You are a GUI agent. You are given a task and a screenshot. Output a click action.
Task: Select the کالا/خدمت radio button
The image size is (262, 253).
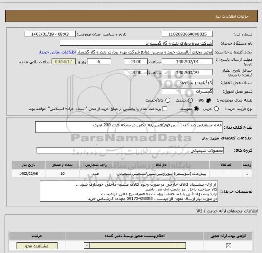click(x=167, y=100)
